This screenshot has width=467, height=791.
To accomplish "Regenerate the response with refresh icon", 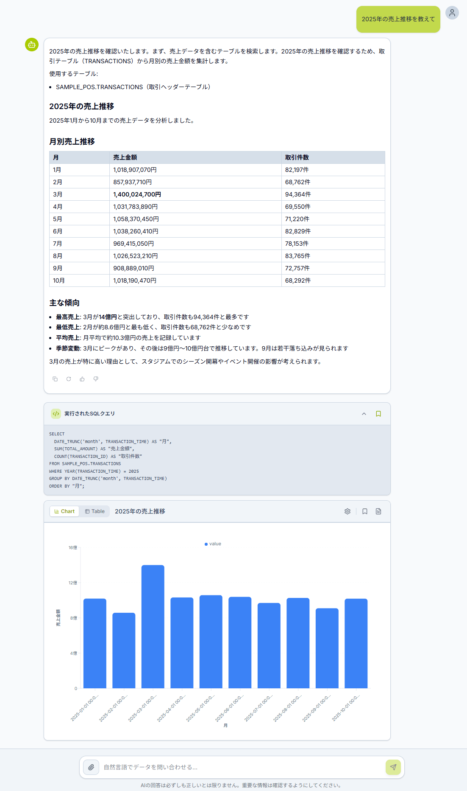I will pyautogui.click(x=69, y=379).
